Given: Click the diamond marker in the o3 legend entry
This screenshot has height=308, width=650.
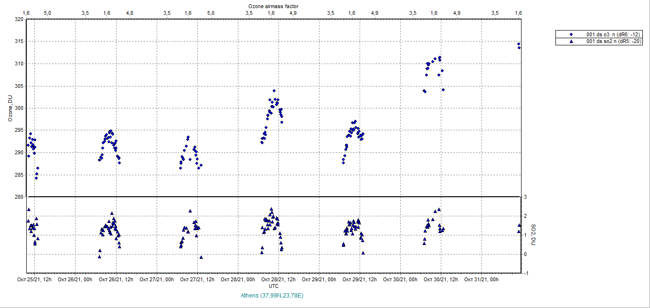Looking at the screenshot, I should tap(571, 35).
